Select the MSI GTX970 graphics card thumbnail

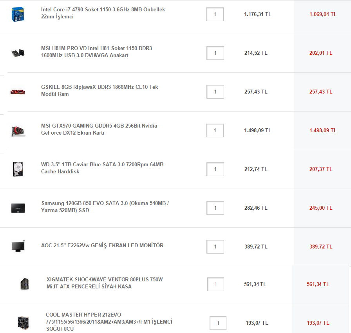pyautogui.click(x=18, y=131)
